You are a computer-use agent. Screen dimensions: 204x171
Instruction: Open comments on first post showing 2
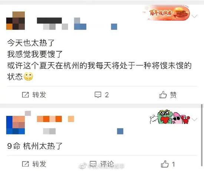click(102, 95)
